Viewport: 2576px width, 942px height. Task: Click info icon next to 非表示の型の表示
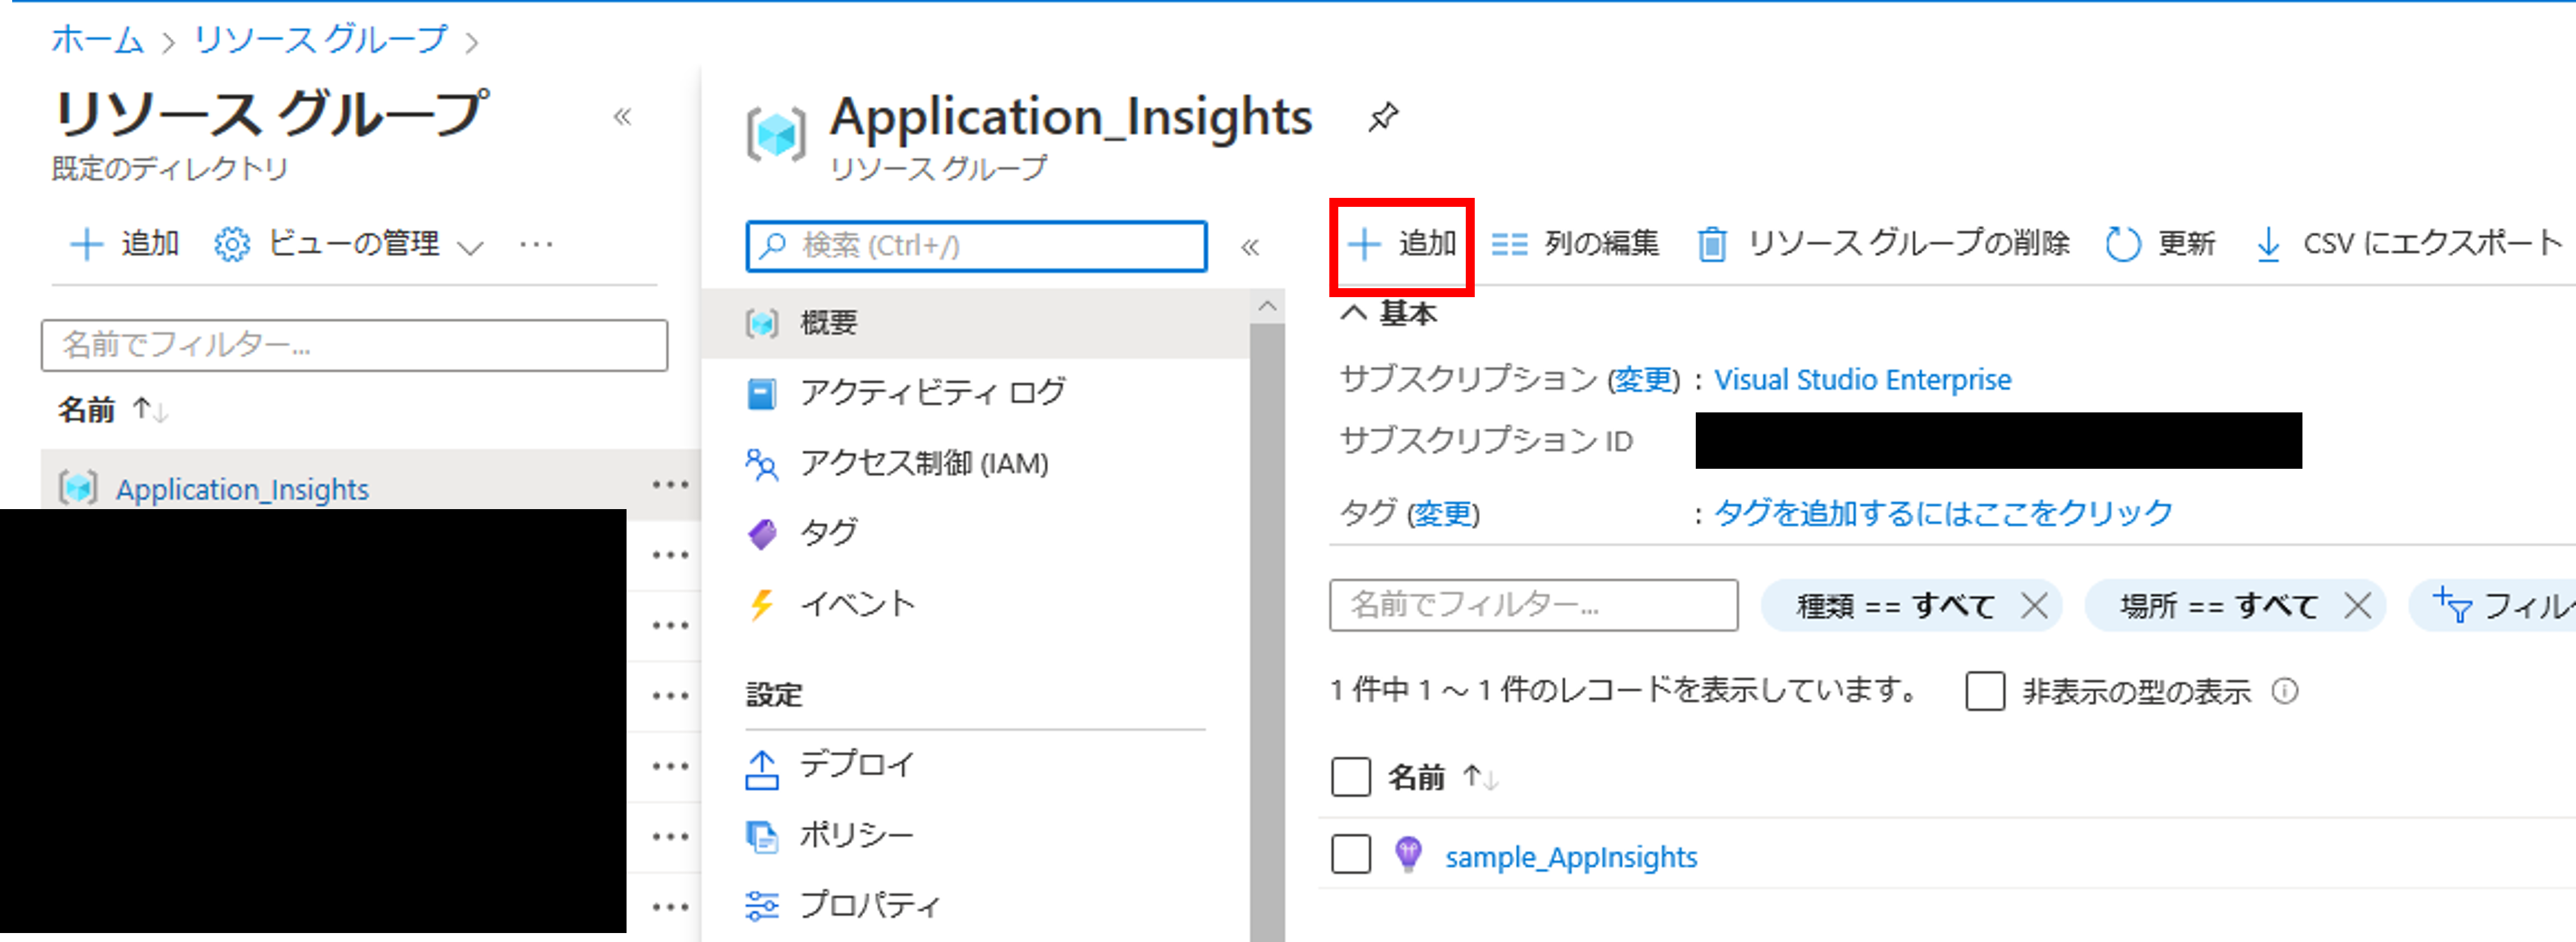tap(2285, 691)
